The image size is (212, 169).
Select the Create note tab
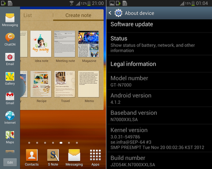(x=78, y=15)
